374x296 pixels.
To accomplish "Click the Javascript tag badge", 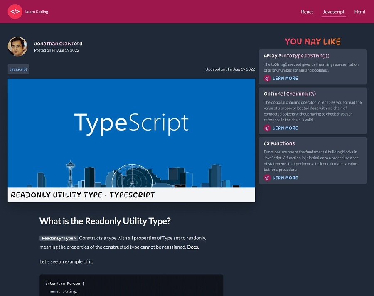I will [18, 69].
